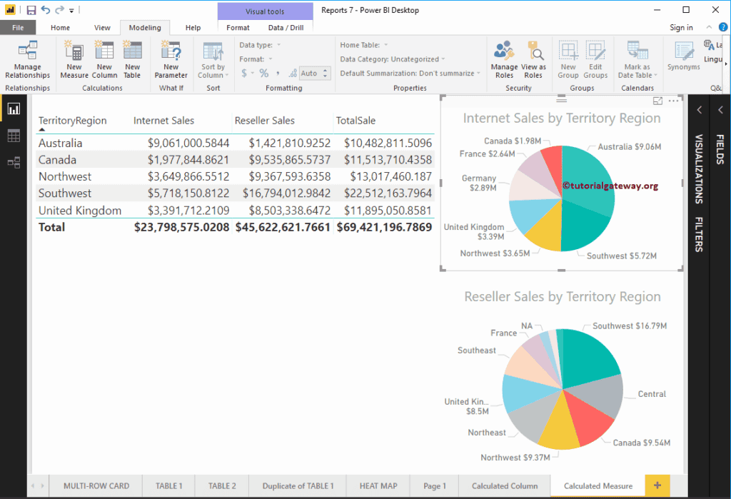Screen dimensions: 731x499
Task: Click the Sign in link
Action: pyautogui.click(x=681, y=28)
